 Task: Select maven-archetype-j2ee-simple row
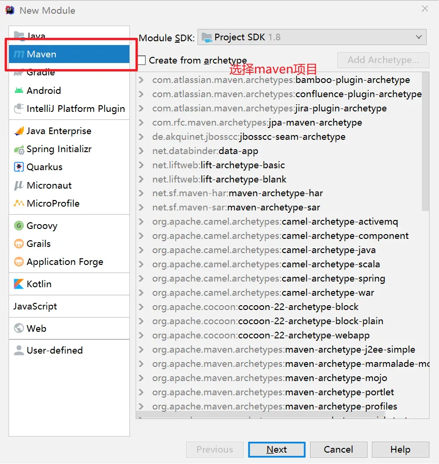pos(283,349)
